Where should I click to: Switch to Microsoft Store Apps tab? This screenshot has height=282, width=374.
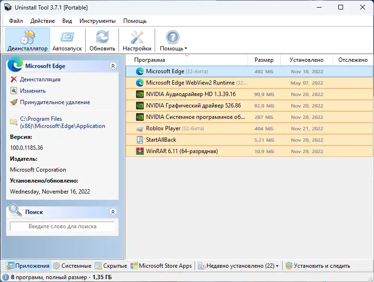coord(161,266)
